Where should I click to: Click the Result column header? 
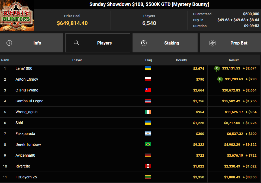click(234, 60)
